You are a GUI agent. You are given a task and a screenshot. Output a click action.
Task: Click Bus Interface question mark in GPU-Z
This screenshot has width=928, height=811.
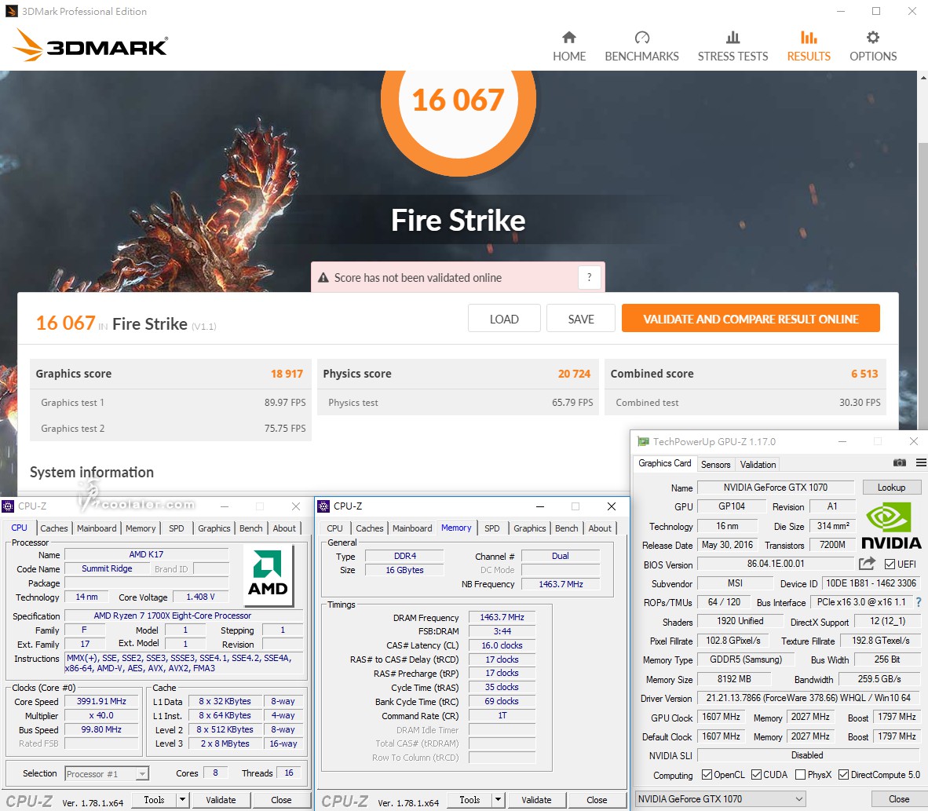tap(919, 602)
